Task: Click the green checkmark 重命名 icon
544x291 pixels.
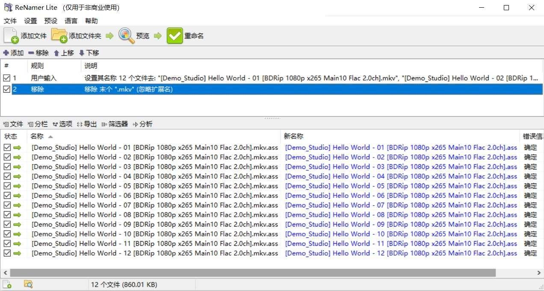Action: [x=174, y=36]
